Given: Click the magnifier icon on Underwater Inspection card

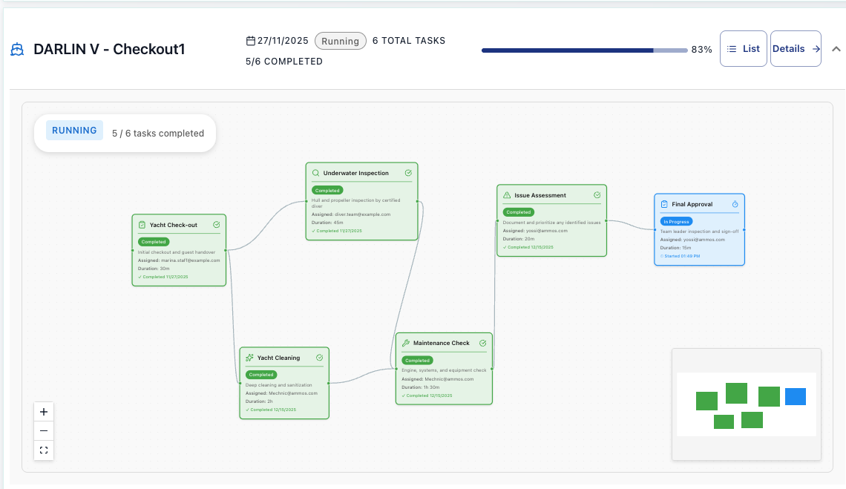Looking at the screenshot, I should (315, 172).
